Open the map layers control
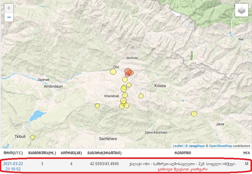 click(x=242, y=10)
